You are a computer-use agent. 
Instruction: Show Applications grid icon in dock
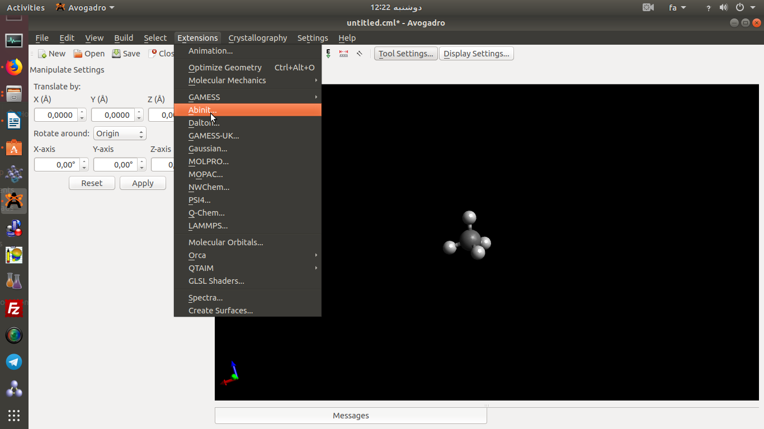point(14,416)
